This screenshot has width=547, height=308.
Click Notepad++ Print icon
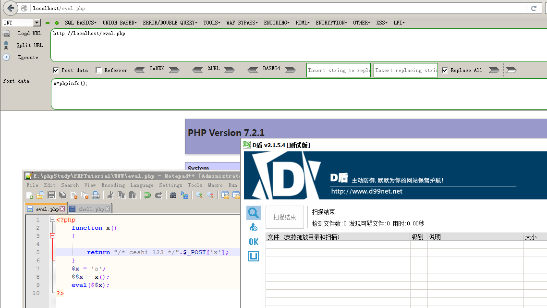96,195
